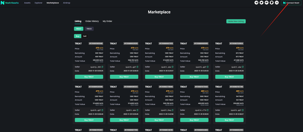
Task: Copy seller address in order #1700887529614
Action: pyautogui.click(x=243, y=67)
